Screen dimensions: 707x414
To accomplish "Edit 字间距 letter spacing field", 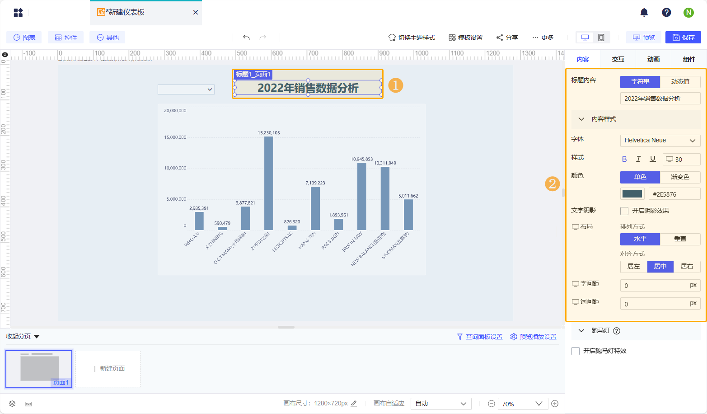I will click(660, 286).
